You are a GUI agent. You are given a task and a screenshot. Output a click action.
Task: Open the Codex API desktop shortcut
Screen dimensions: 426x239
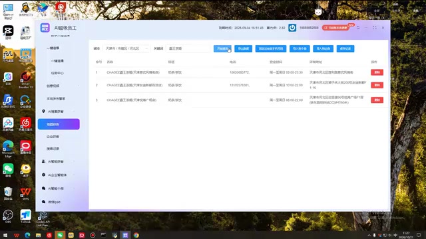pos(43,219)
